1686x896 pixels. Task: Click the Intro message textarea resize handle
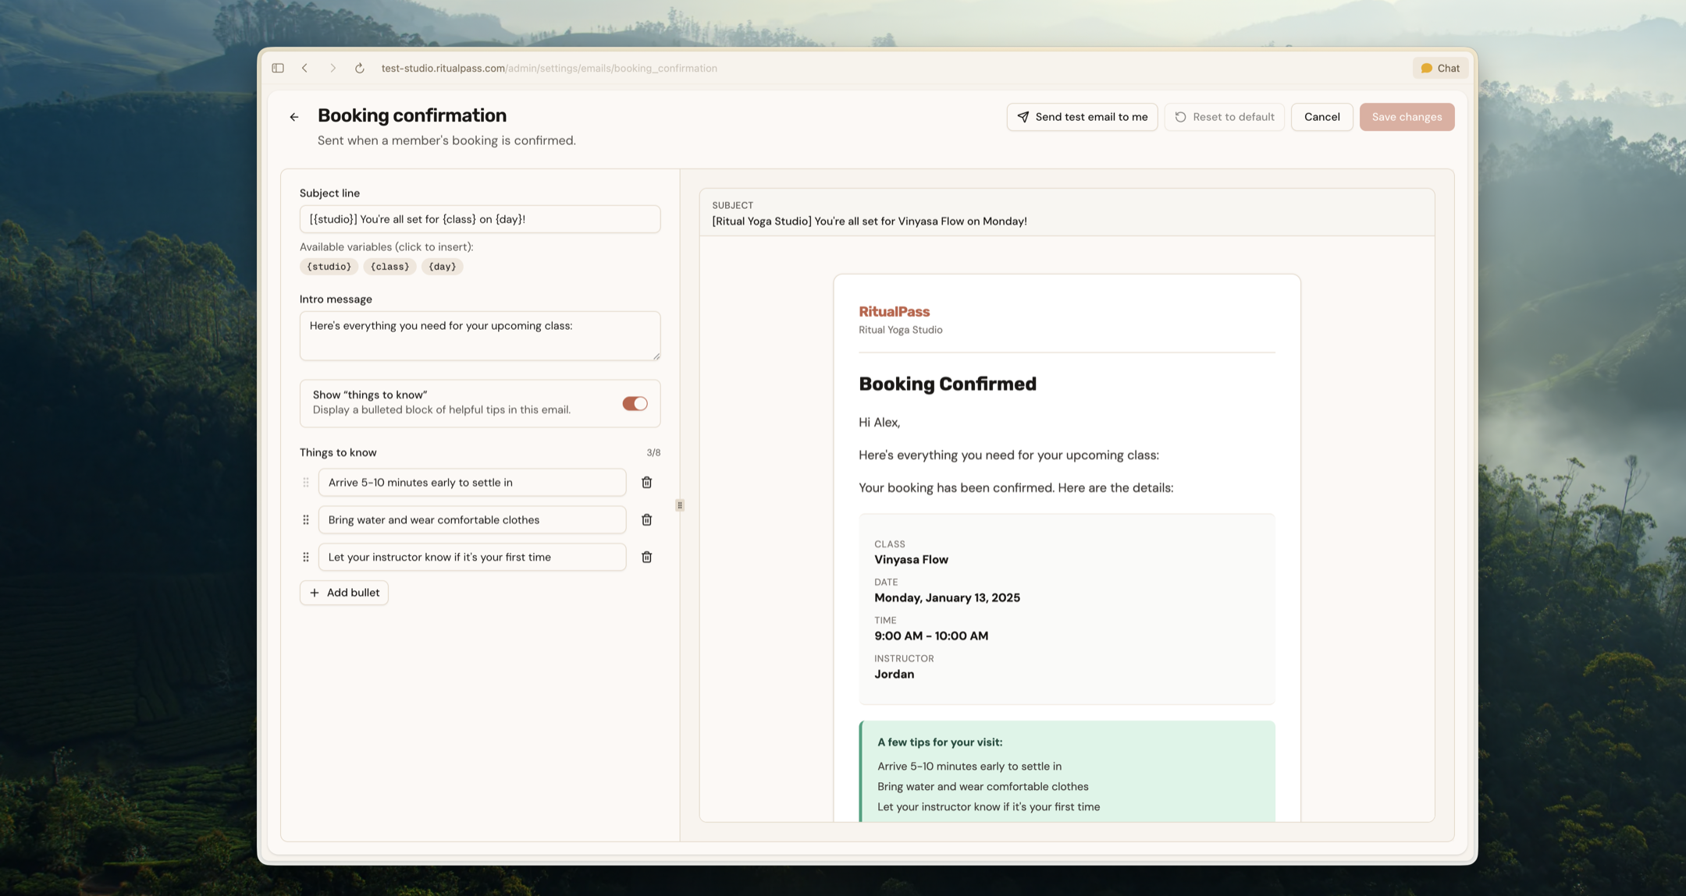[x=656, y=356]
